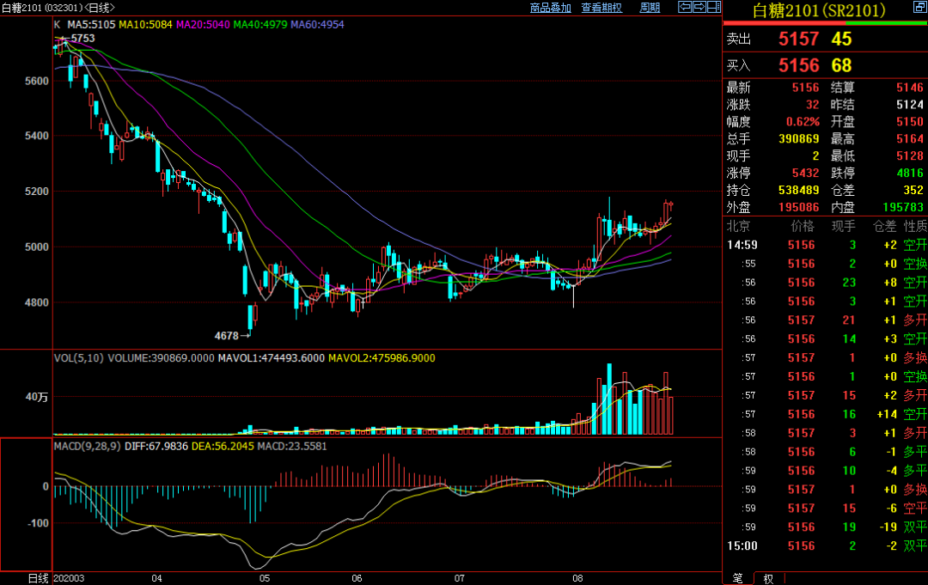Click the 最低 low value 5128
This screenshot has height=585, width=928.
[910, 156]
